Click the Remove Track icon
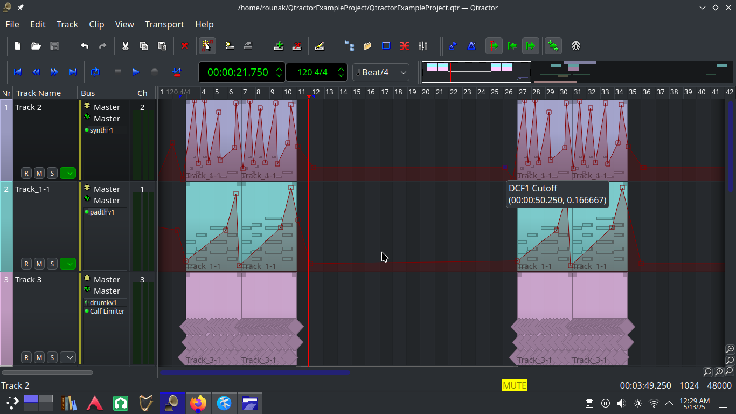Screen dimensions: 736x414 coord(297,46)
